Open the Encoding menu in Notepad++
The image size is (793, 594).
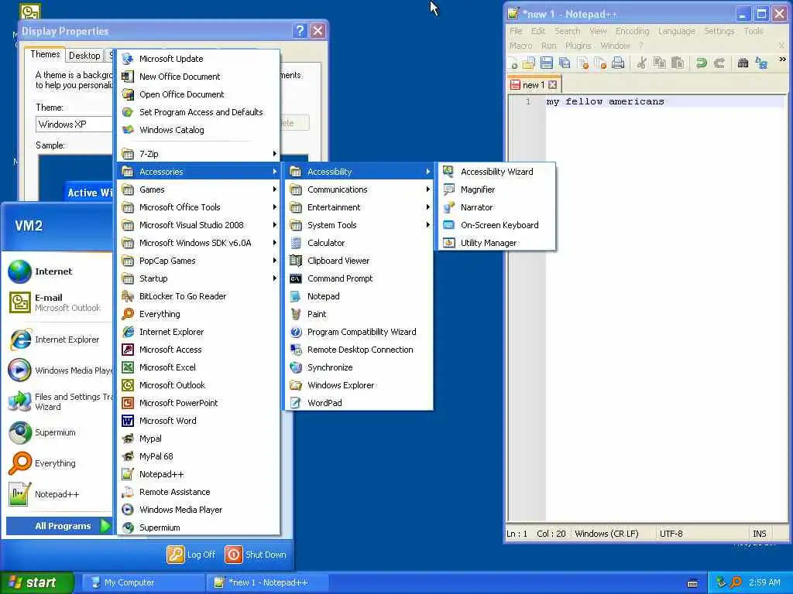pos(632,31)
